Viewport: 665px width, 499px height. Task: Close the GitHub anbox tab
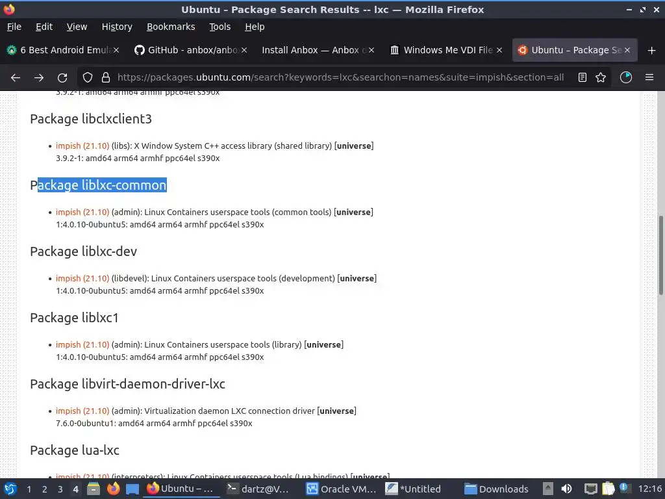tap(244, 50)
